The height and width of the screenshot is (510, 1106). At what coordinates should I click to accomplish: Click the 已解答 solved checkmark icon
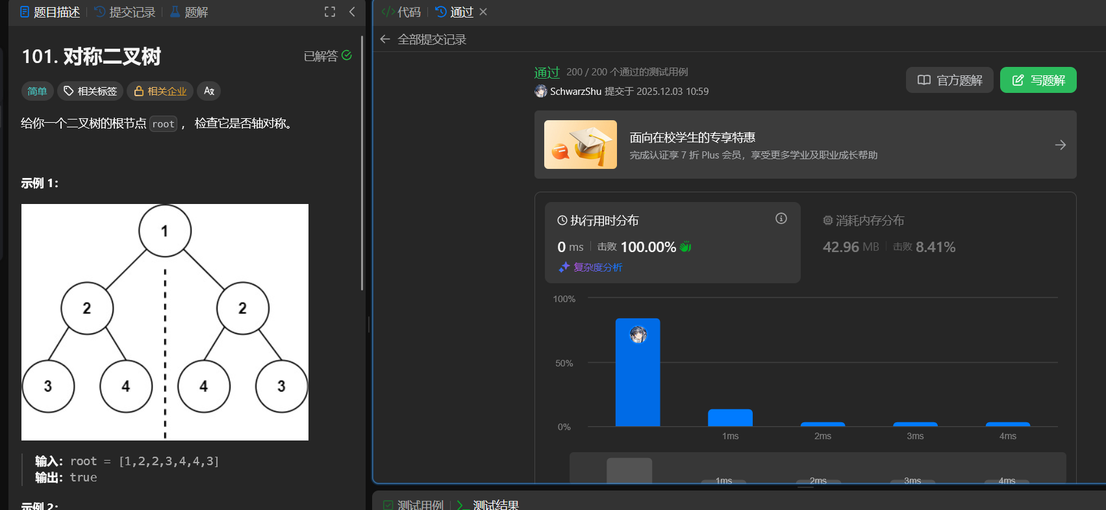pos(347,56)
